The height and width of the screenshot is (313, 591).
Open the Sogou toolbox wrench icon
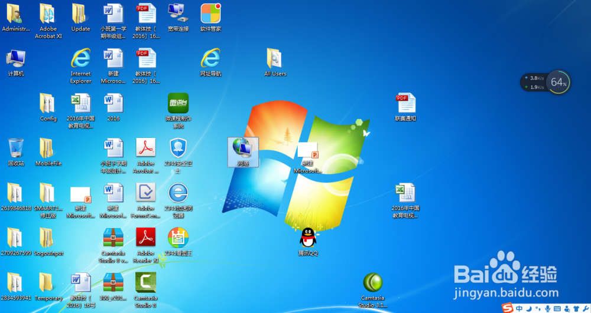click(585, 308)
